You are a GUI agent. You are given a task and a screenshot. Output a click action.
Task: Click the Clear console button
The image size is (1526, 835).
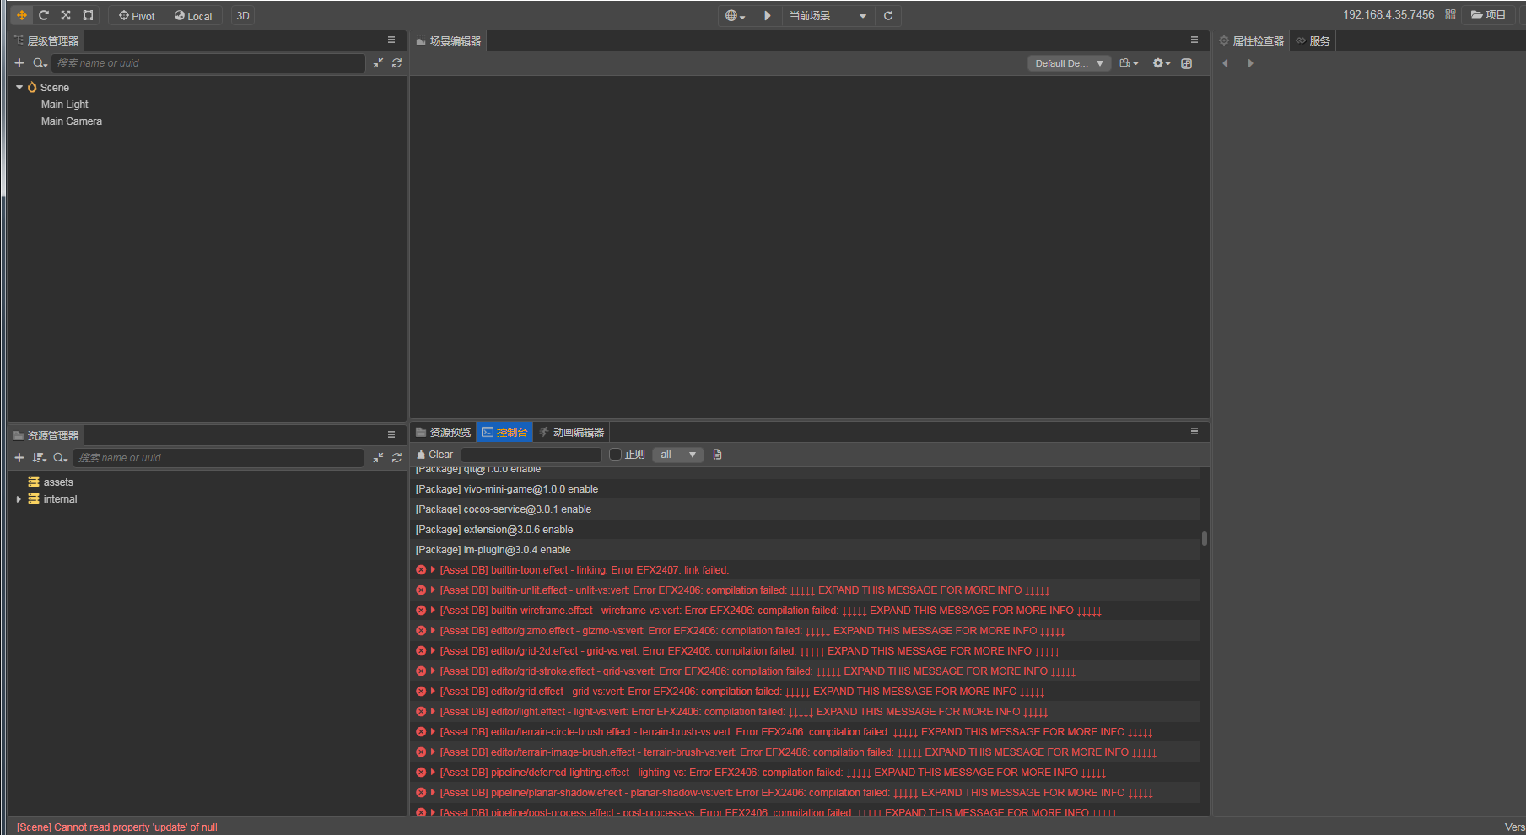[435, 455]
